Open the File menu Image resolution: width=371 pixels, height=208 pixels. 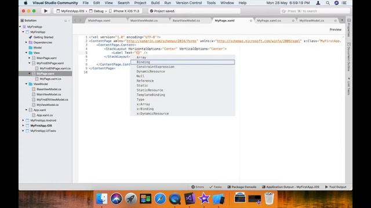tap(85, 3)
